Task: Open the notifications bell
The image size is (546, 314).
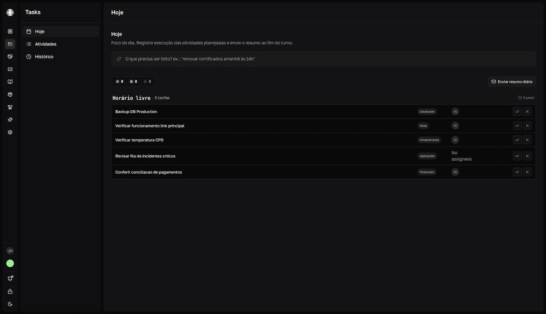Action: pyautogui.click(x=10, y=279)
